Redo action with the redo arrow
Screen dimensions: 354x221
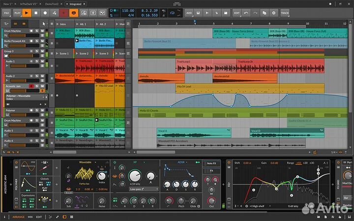coord(255,13)
